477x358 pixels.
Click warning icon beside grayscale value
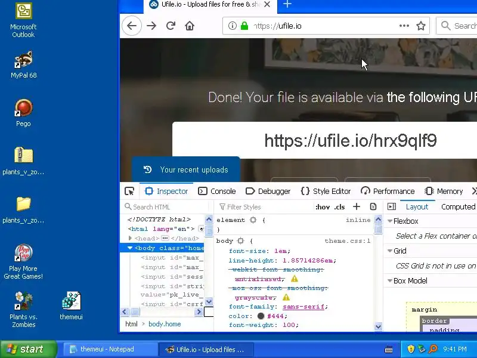pos(286,297)
